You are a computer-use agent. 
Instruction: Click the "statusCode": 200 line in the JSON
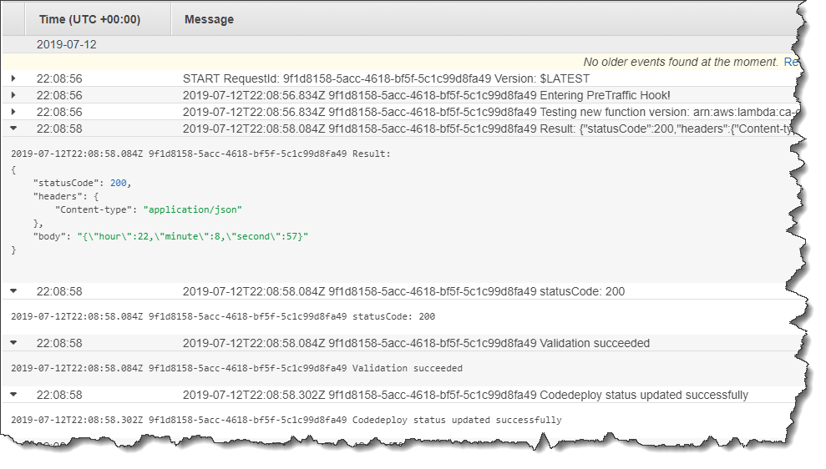(x=82, y=183)
